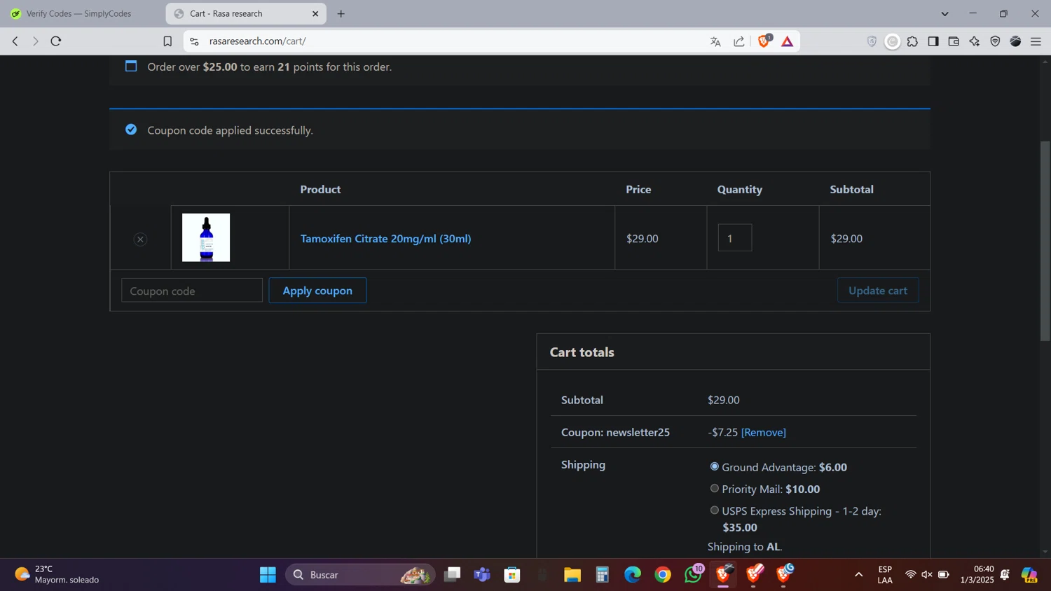Open a new browser tab
Image resolution: width=1051 pixels, height=591 pixels.
(341, 14)
